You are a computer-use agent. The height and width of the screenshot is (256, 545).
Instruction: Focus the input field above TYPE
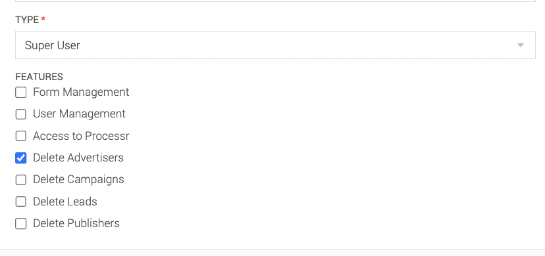click(x=275, y=1)
